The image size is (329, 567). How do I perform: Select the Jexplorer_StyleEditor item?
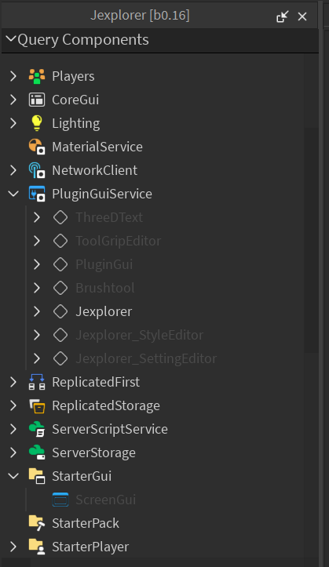139,335
